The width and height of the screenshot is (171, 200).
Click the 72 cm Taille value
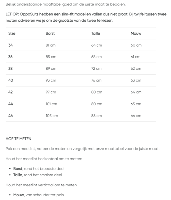click(x=96, y=69)
